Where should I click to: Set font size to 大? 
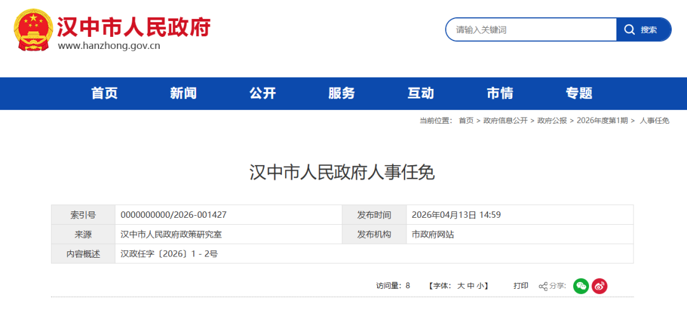click(x=461, y=286)
